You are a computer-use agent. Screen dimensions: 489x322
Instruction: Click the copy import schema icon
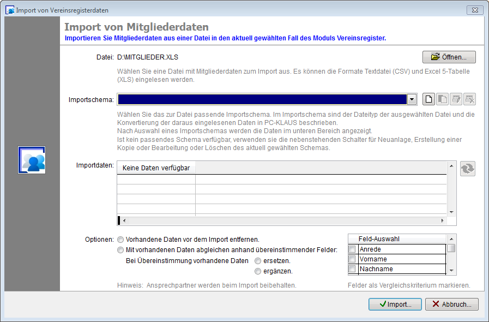(x=442, y=99)
